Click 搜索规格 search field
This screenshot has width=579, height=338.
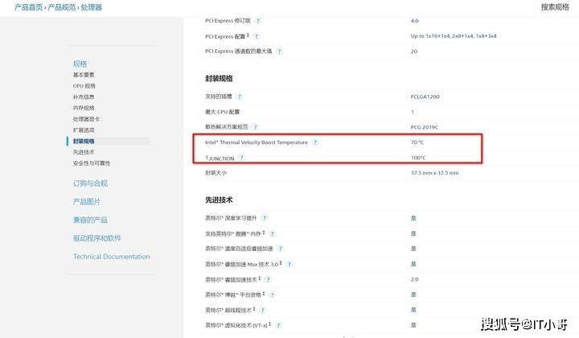click(555, 7)
